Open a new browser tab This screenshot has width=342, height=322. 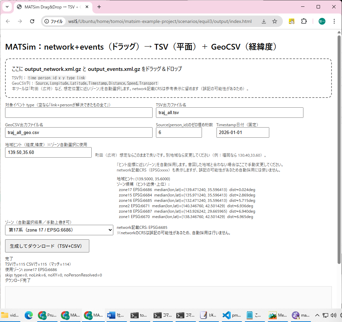coord(99,7)
